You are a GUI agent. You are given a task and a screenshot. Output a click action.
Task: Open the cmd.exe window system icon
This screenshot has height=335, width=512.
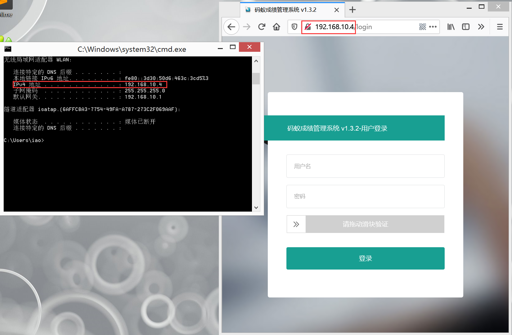pyautogui.click(x=8, y=49)
